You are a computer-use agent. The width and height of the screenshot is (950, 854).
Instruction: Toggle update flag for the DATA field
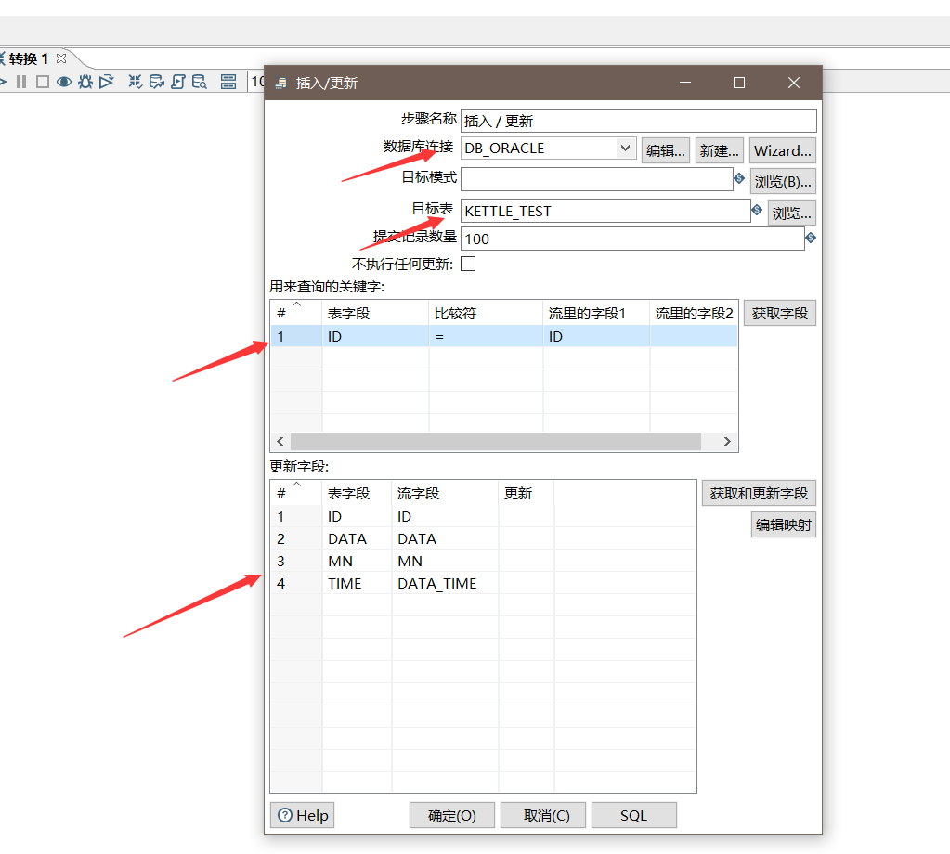point(525,538)
